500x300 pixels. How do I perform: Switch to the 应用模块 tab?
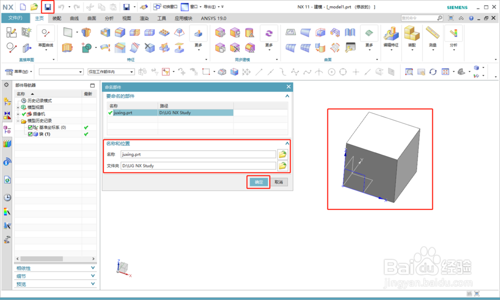(183, 18)
